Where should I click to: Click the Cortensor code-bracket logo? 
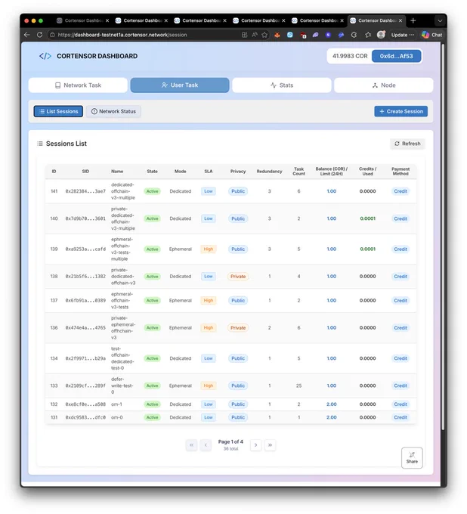click(x=45, y=56)
